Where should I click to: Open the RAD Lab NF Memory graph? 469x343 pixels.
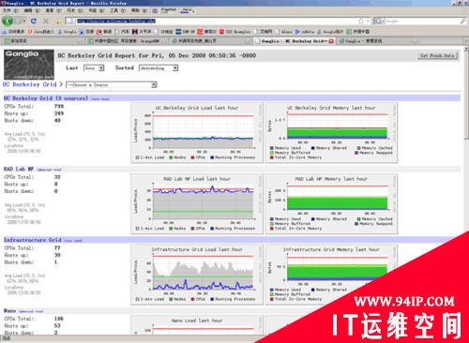pos(331,203)
